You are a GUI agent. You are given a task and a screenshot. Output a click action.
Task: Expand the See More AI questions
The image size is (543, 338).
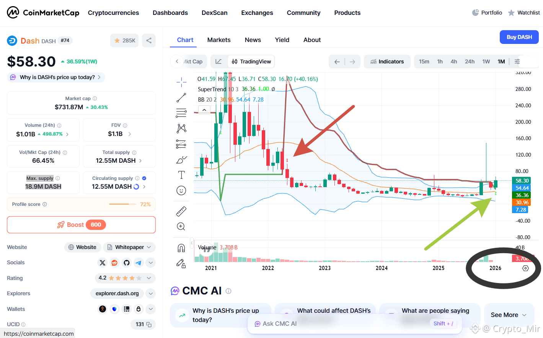[x=509, y=315]
